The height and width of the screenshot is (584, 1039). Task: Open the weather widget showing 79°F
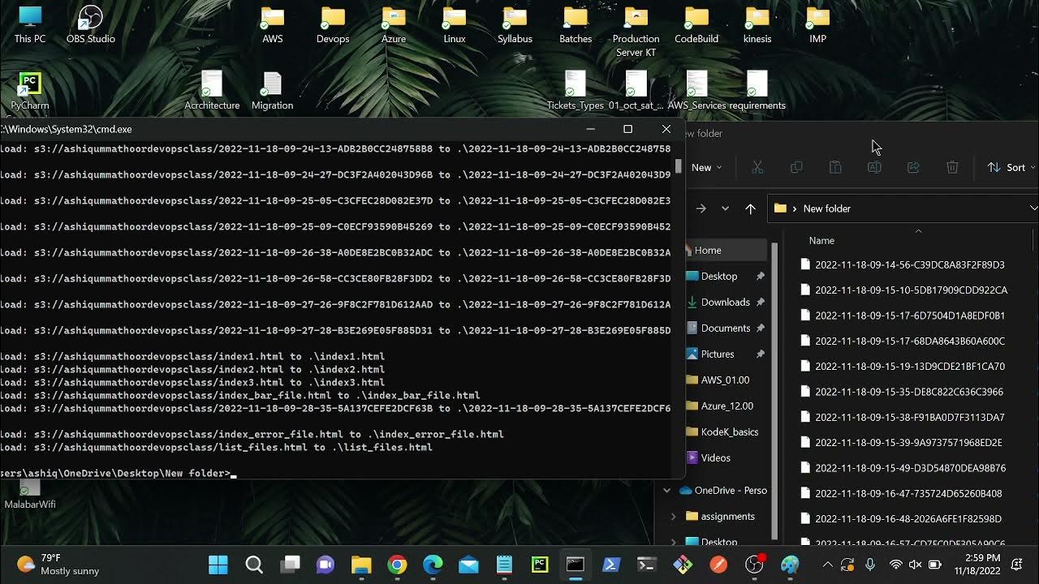click(58, 565)
